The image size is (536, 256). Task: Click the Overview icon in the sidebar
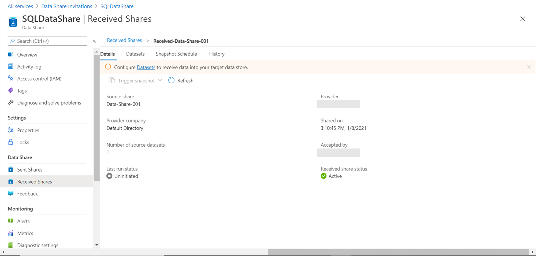(11, 55)
